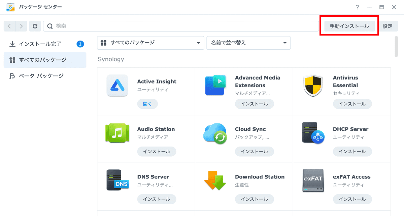
Task: Open 設定 settings button
Action: tap(388, 26)
